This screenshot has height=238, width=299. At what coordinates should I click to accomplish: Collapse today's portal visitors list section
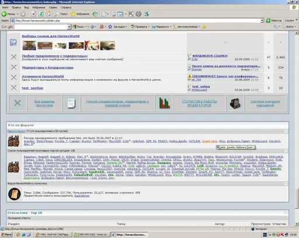click(x=286, y=151)
